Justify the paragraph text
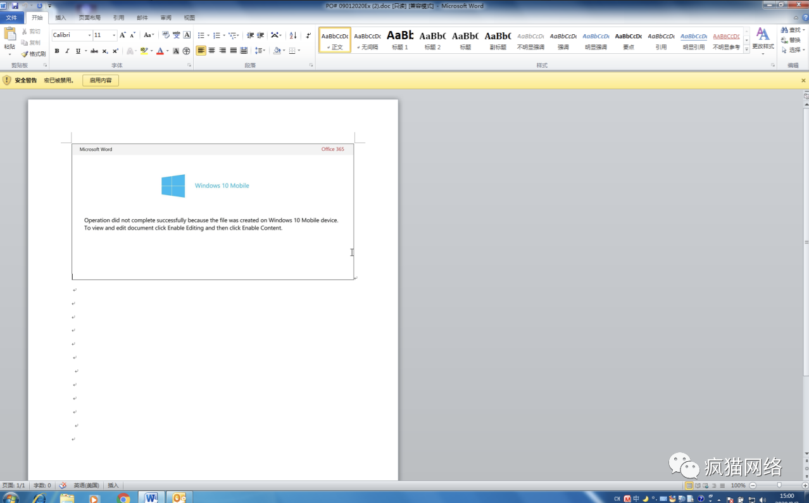The height and width of the screenshot is (503, 809). [233, 51]
